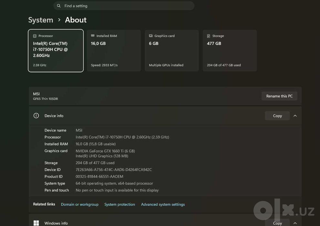The height and width of the screenshot is (226, 320).
Task: Open Advanced system settings link
Action: pos(163,204)
